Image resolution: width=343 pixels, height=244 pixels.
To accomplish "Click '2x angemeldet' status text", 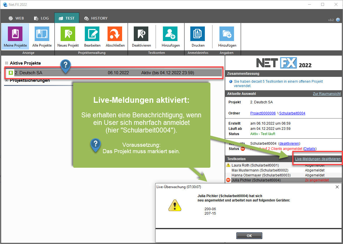I will coord(317,180).
